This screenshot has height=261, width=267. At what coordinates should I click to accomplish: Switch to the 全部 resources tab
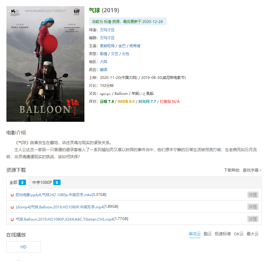[18, 182]
